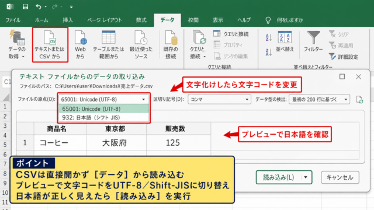Click the Save icon in the title bar
The image size is (374, 210).
coord(25,6)
